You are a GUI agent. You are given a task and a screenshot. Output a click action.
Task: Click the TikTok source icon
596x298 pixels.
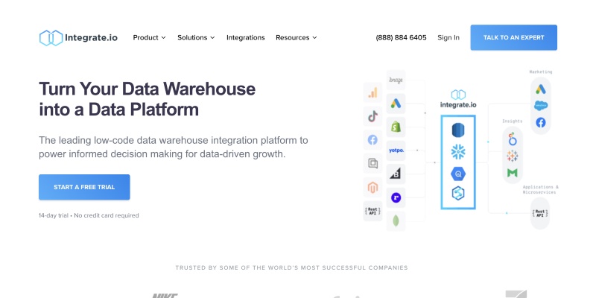tap(373, 116)
